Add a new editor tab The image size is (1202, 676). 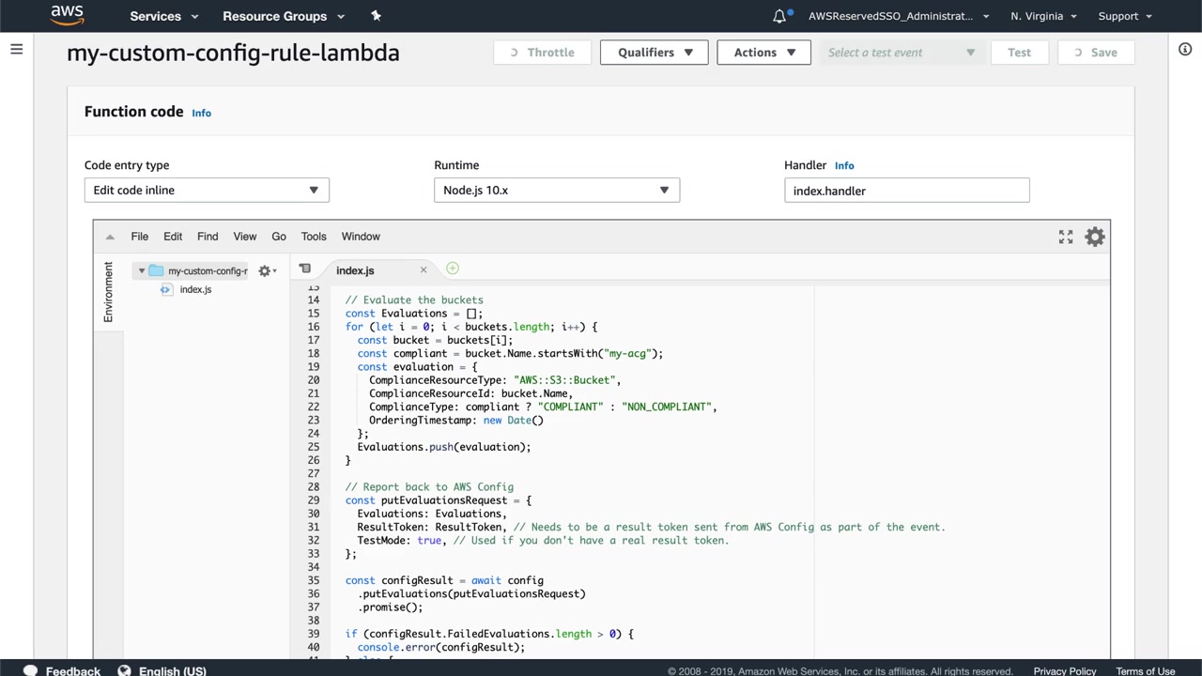(453, 269)
